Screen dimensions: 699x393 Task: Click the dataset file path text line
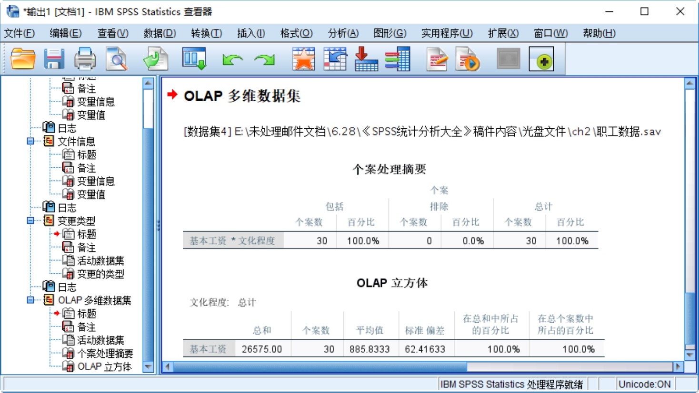422,132
